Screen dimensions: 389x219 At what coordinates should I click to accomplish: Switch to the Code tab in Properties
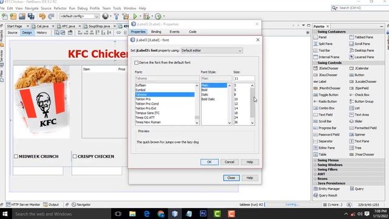(x=193, y=32)
